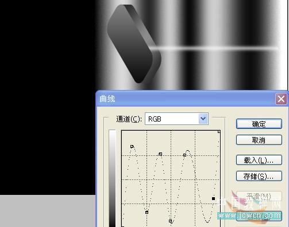The width and height of the screenshot is (289, 227).
Task: Open the 通道 RGB channel dropdown
Action: click(x=176, y=119)
